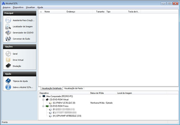180x125 pixels.
Task: Minimize the Alcohol 52% window
Action: click(x=163, y=3)
